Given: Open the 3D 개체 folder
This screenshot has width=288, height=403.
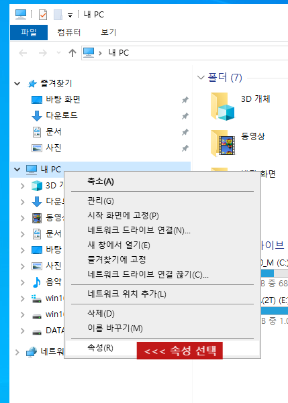Looking at the screenshot, I should (x=240, y=107).
